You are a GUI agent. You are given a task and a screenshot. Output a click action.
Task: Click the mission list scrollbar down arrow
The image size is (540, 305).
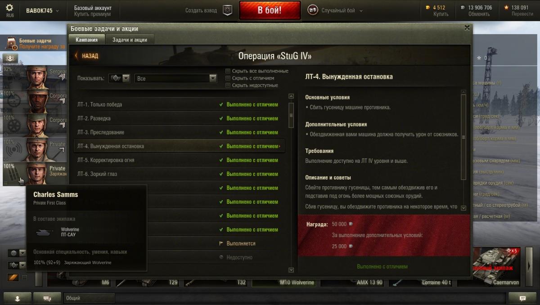pos(291,270)
